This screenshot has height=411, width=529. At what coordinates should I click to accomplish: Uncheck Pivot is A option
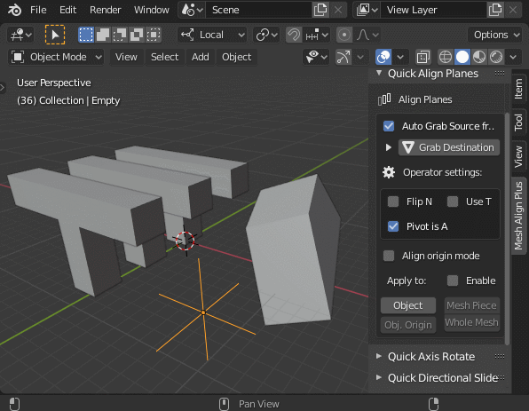393,226
